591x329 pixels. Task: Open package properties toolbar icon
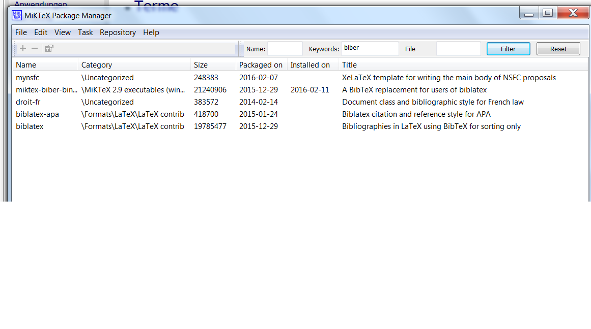point(49,49)
